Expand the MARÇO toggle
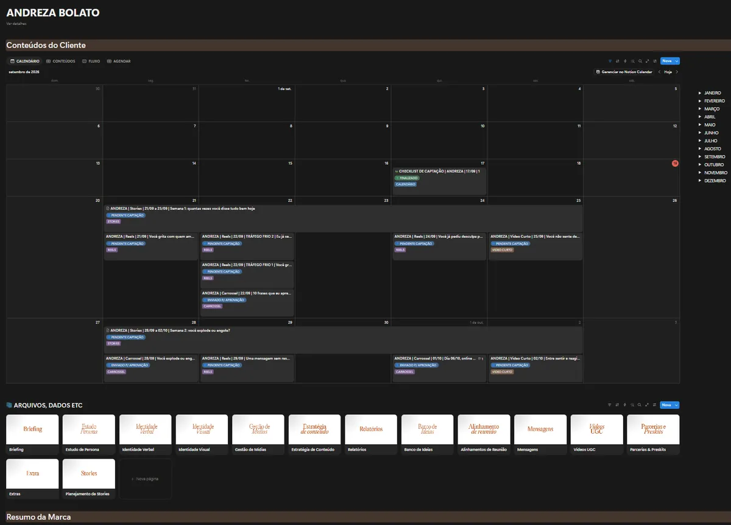 699,109
